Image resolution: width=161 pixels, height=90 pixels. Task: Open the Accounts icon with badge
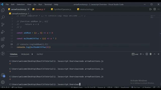coord(3,75)
